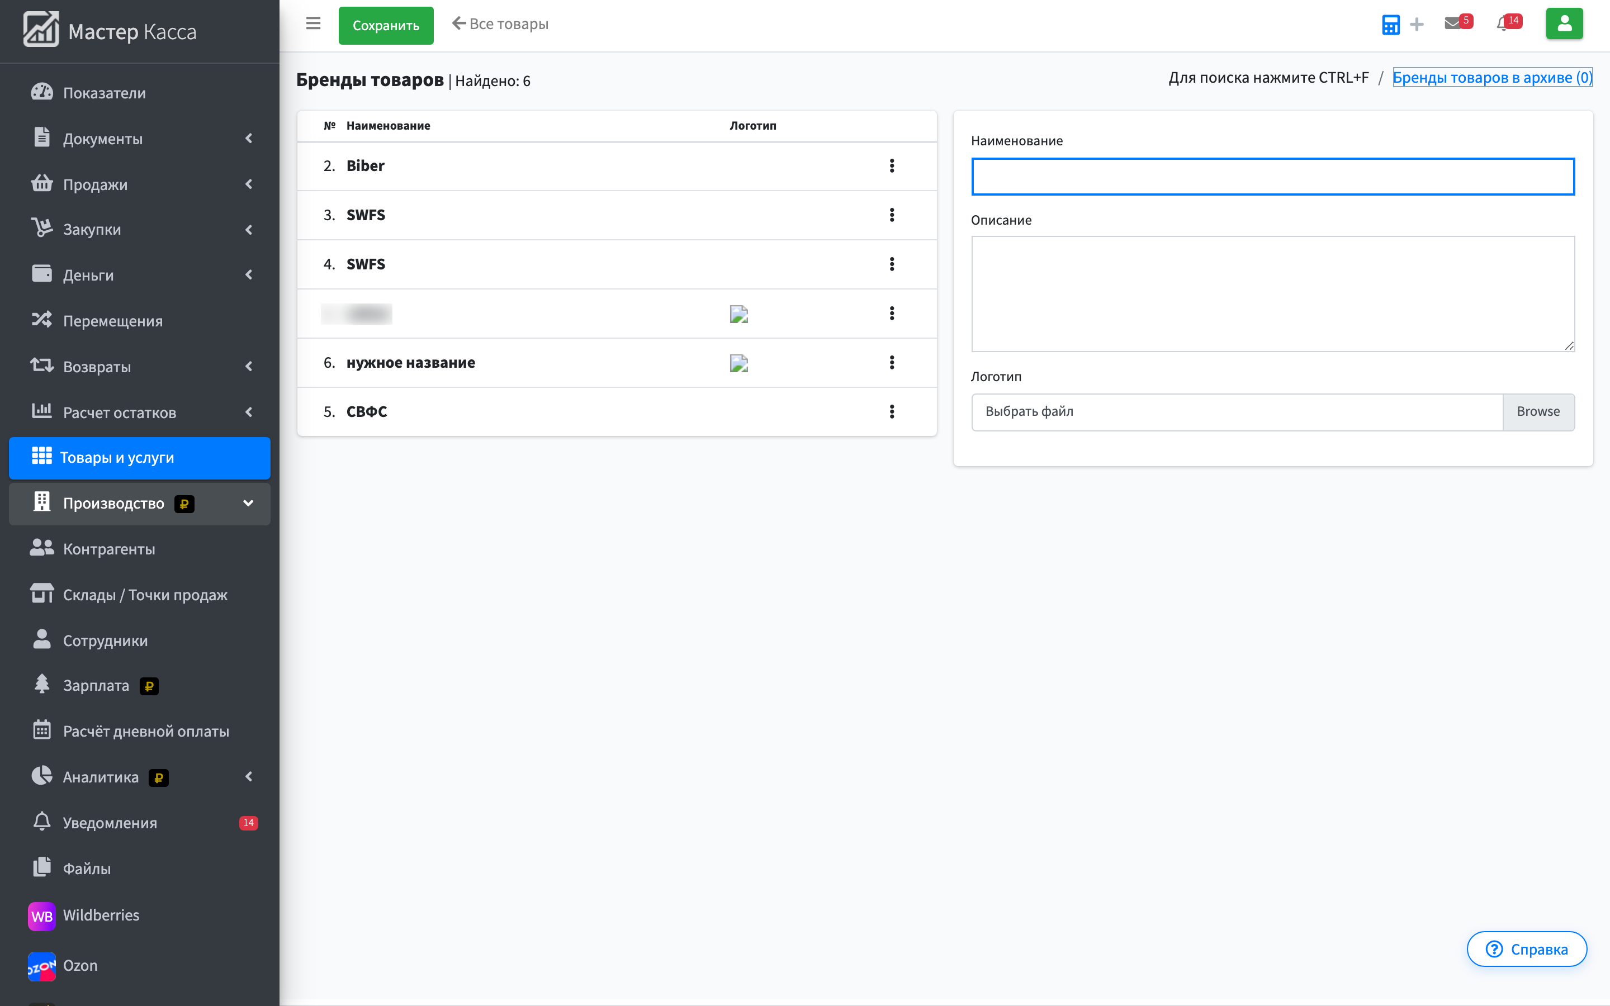
Task: Click the green Сохранить button
Action: click(386, 25)
